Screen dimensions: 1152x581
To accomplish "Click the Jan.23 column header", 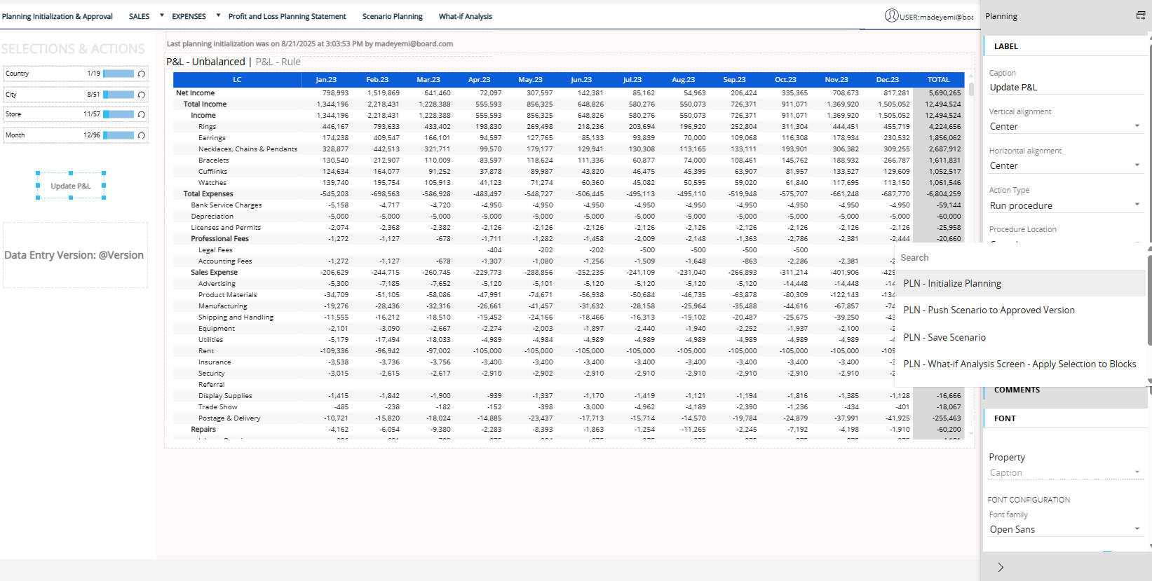I will tap(326, 80).
